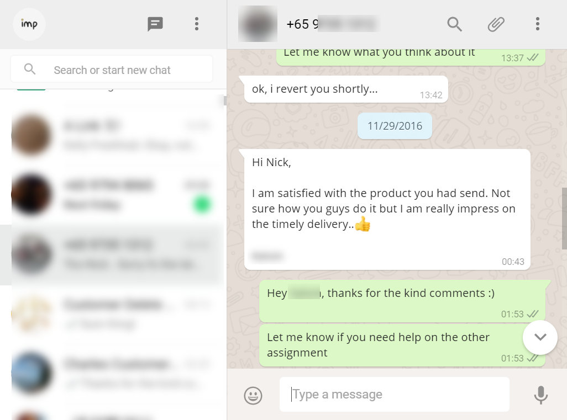Image resolution: width=567 pixels, height=420 pixels.
Task: Open the sidebar three-dot menu
Action: [x=197, y=24]
